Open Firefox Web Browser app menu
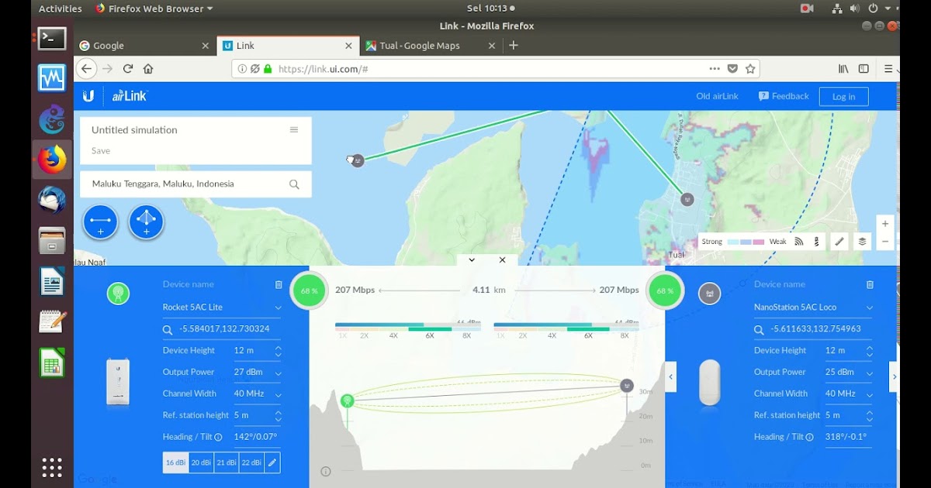This screenshot has width=931, height=488. (x=154, y=9)
